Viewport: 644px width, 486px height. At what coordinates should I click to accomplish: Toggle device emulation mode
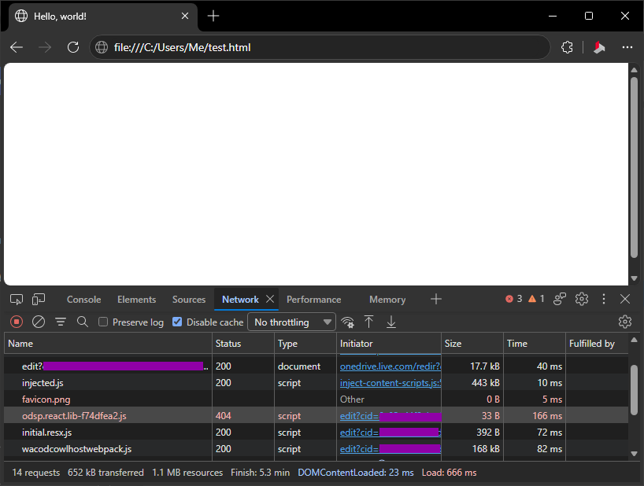[x=39, y=300]
